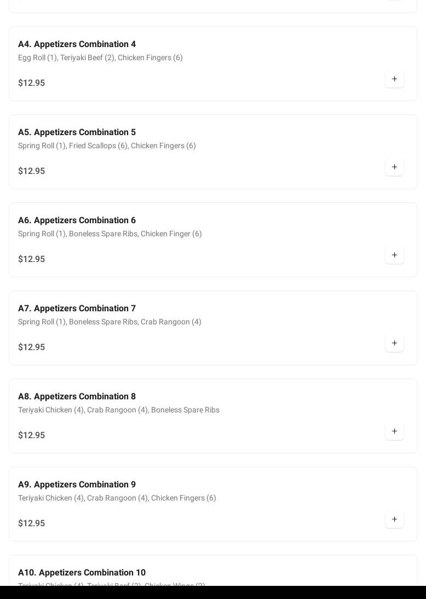Click the A8. Appetizers Combination 8 title
Screen dimensions: 426x599
tap(77, 397)
